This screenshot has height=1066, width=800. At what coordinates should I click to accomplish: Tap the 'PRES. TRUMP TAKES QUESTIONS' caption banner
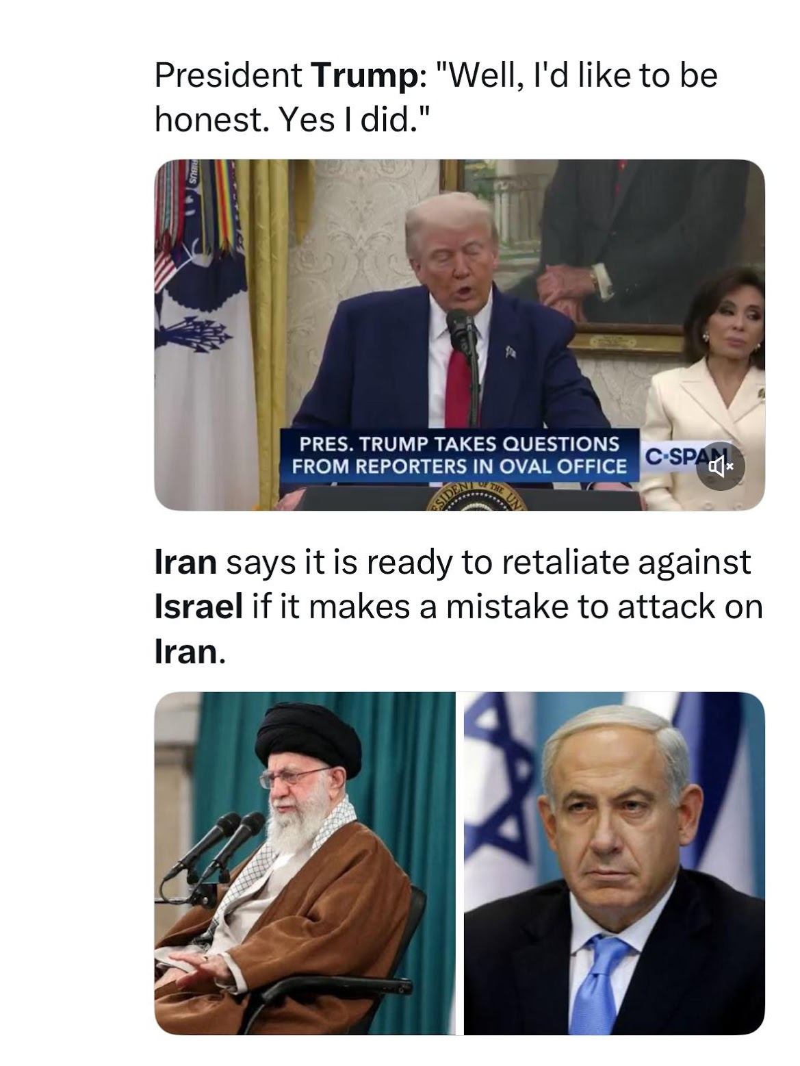tap(459, 455)
